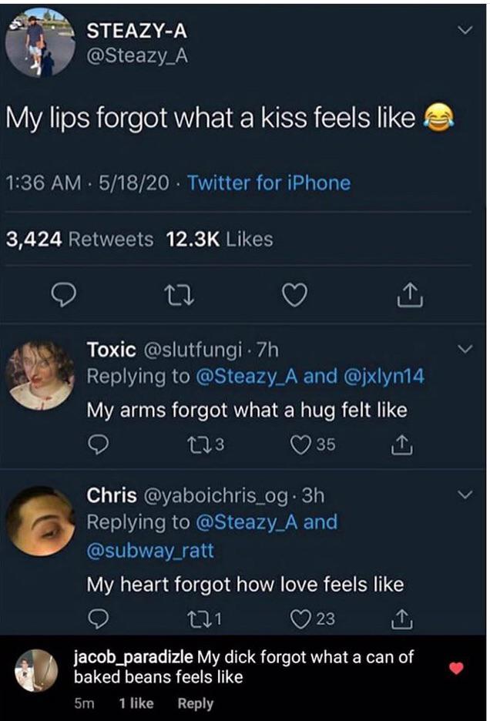The width and height of the screenshot is (490, 721).
Task: Open the STEAZY-A tweet options chevron
Action: tap(464, 30)
